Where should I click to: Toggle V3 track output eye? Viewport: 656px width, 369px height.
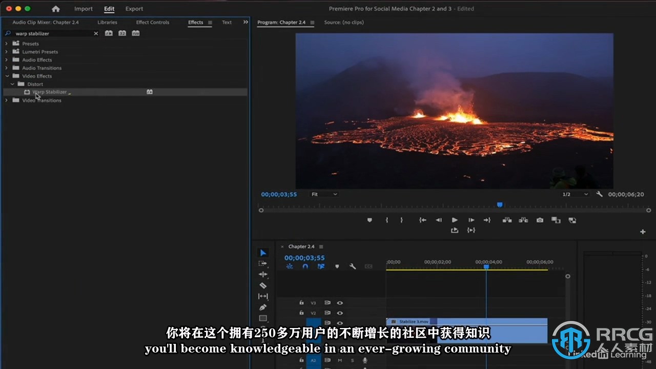(339, 303)
